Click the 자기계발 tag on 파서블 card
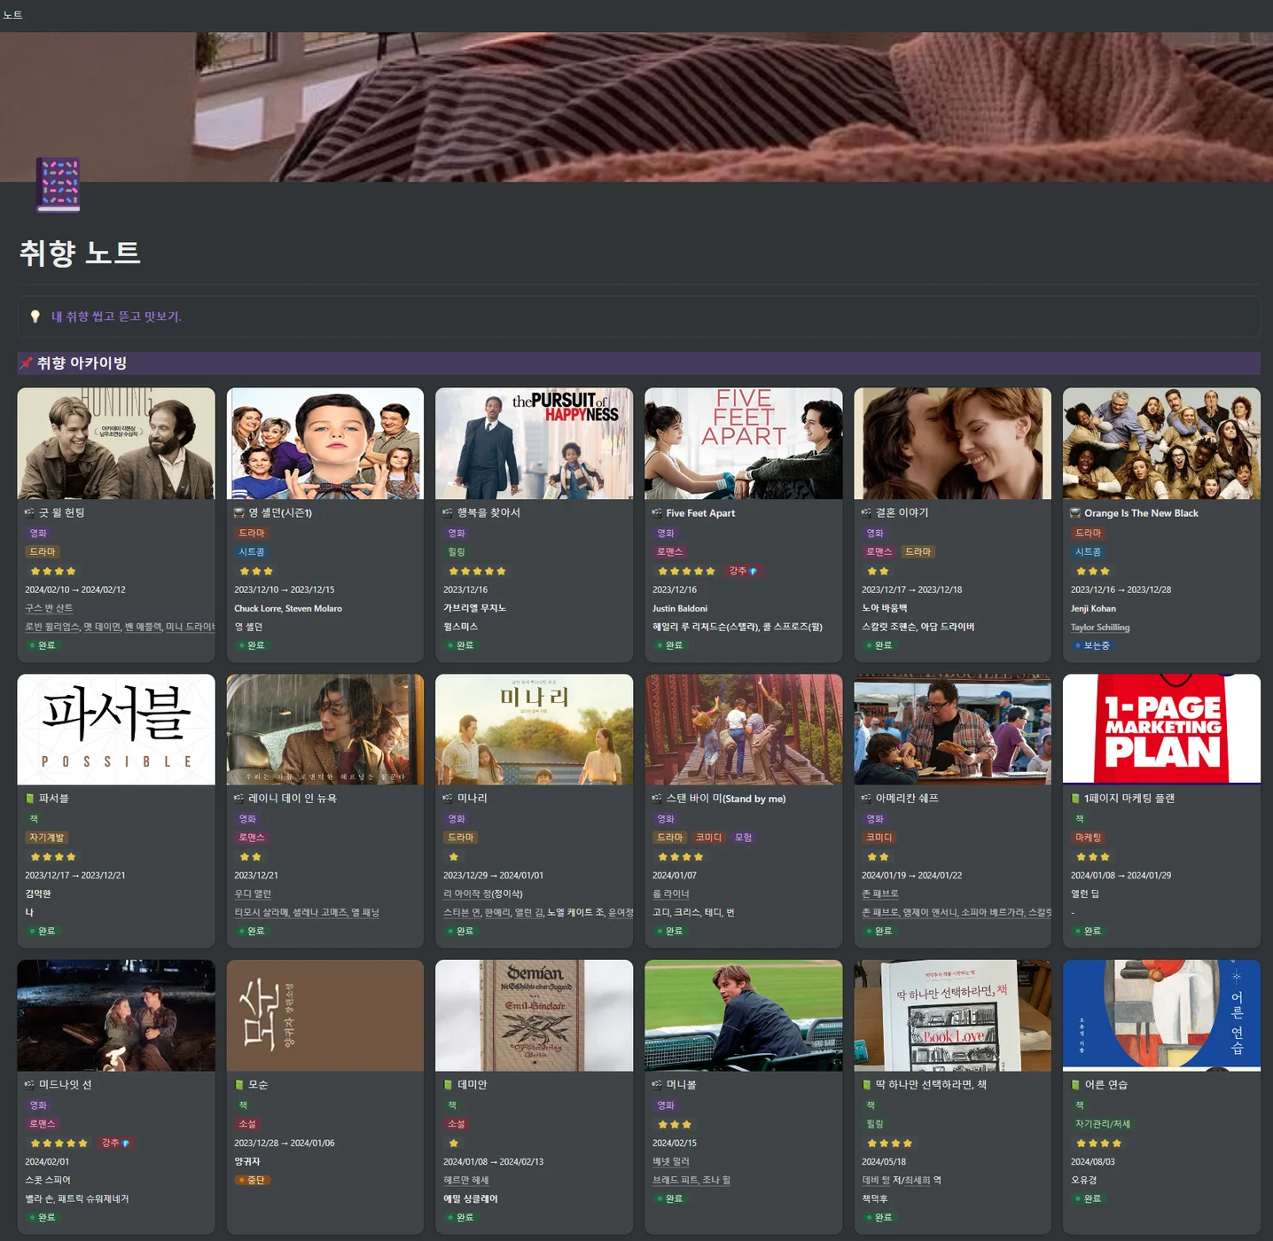Screen dimensions: 1273x1241 (x=46, y=838)
